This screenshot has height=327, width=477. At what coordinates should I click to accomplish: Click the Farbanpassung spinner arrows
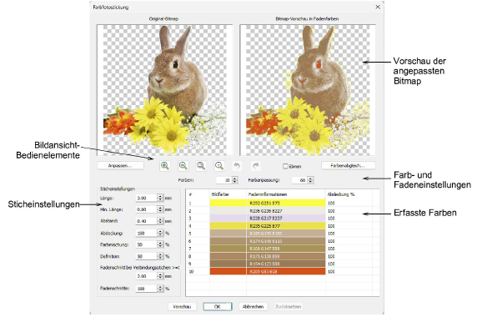tap(310, 180)
